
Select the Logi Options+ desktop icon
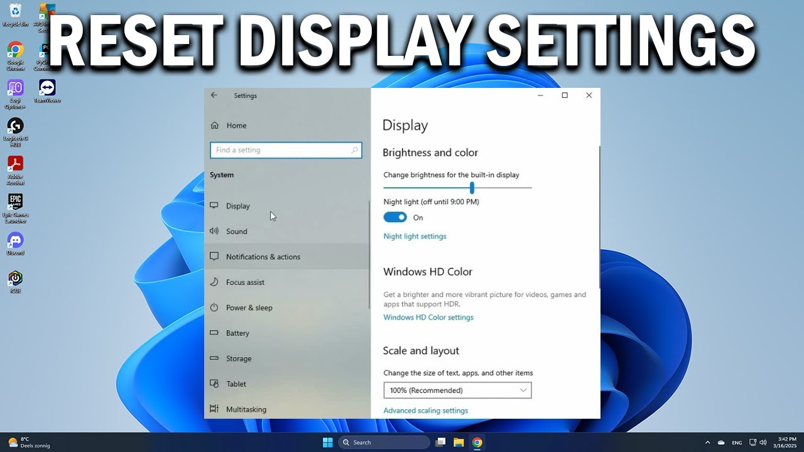pos(15,94)
